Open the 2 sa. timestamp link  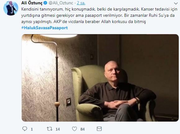tap(81, 3)
